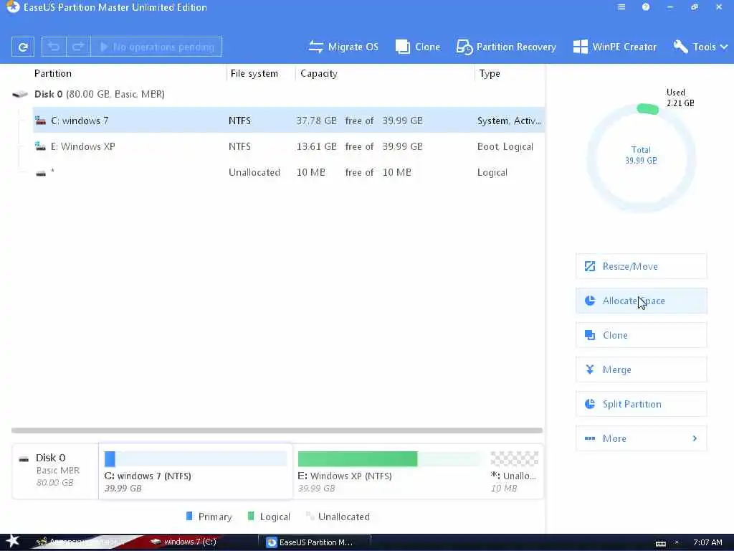Click the Primary blue legend swatch
This screenshot has height=551, width=734.
point(189,517)
